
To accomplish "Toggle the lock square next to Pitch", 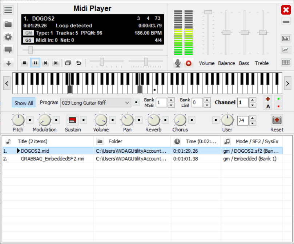I will [30, 120].
